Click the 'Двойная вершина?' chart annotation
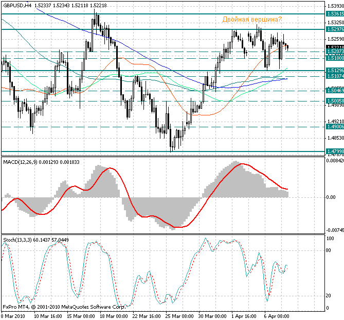This screenshot has width=344, height=320. pyautogui.click(x=251, y=20)
